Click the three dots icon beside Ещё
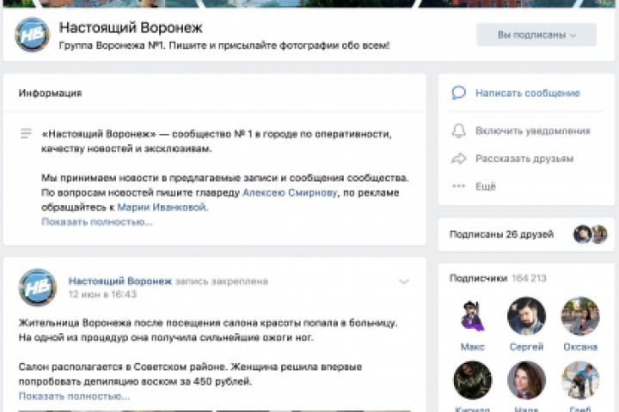Screen dimensions: 619x412 (x=459, y=186)
